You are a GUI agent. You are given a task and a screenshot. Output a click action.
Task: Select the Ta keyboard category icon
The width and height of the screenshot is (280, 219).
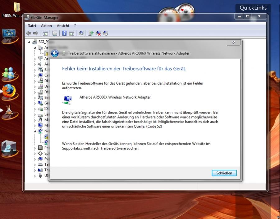[x=40, y=164]
